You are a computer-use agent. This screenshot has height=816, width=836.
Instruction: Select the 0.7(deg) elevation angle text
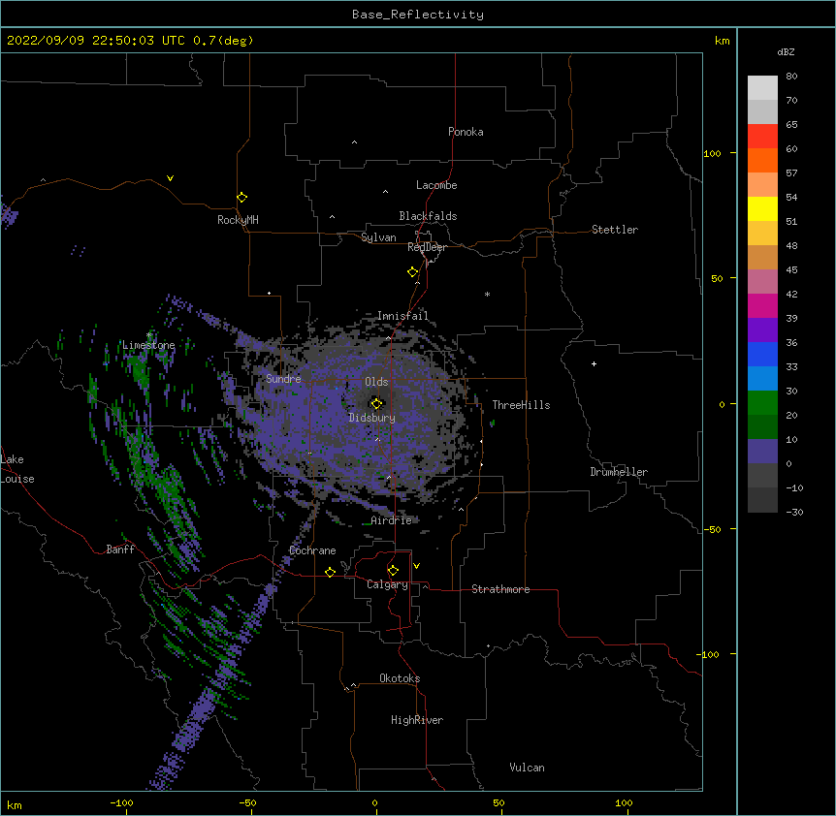coord(223,41)
